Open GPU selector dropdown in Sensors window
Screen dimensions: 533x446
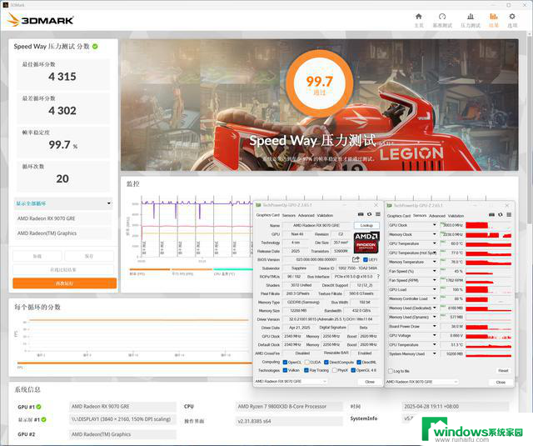(x=422, y=382)
